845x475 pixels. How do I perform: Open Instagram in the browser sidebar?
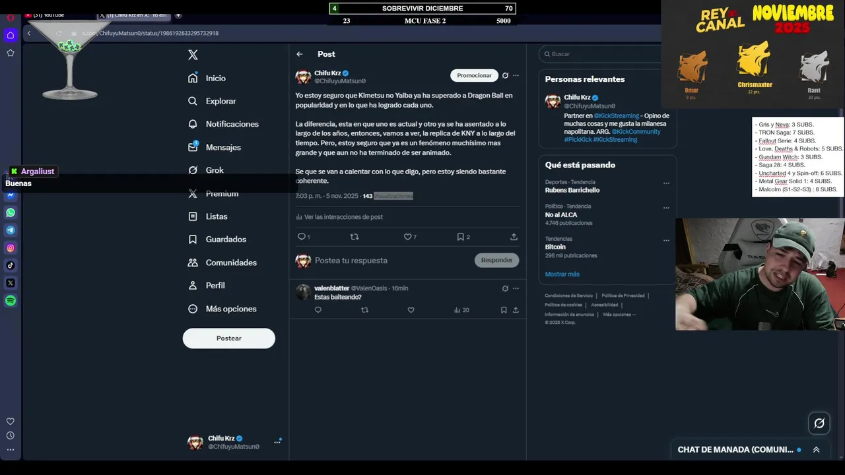[11, 248]
